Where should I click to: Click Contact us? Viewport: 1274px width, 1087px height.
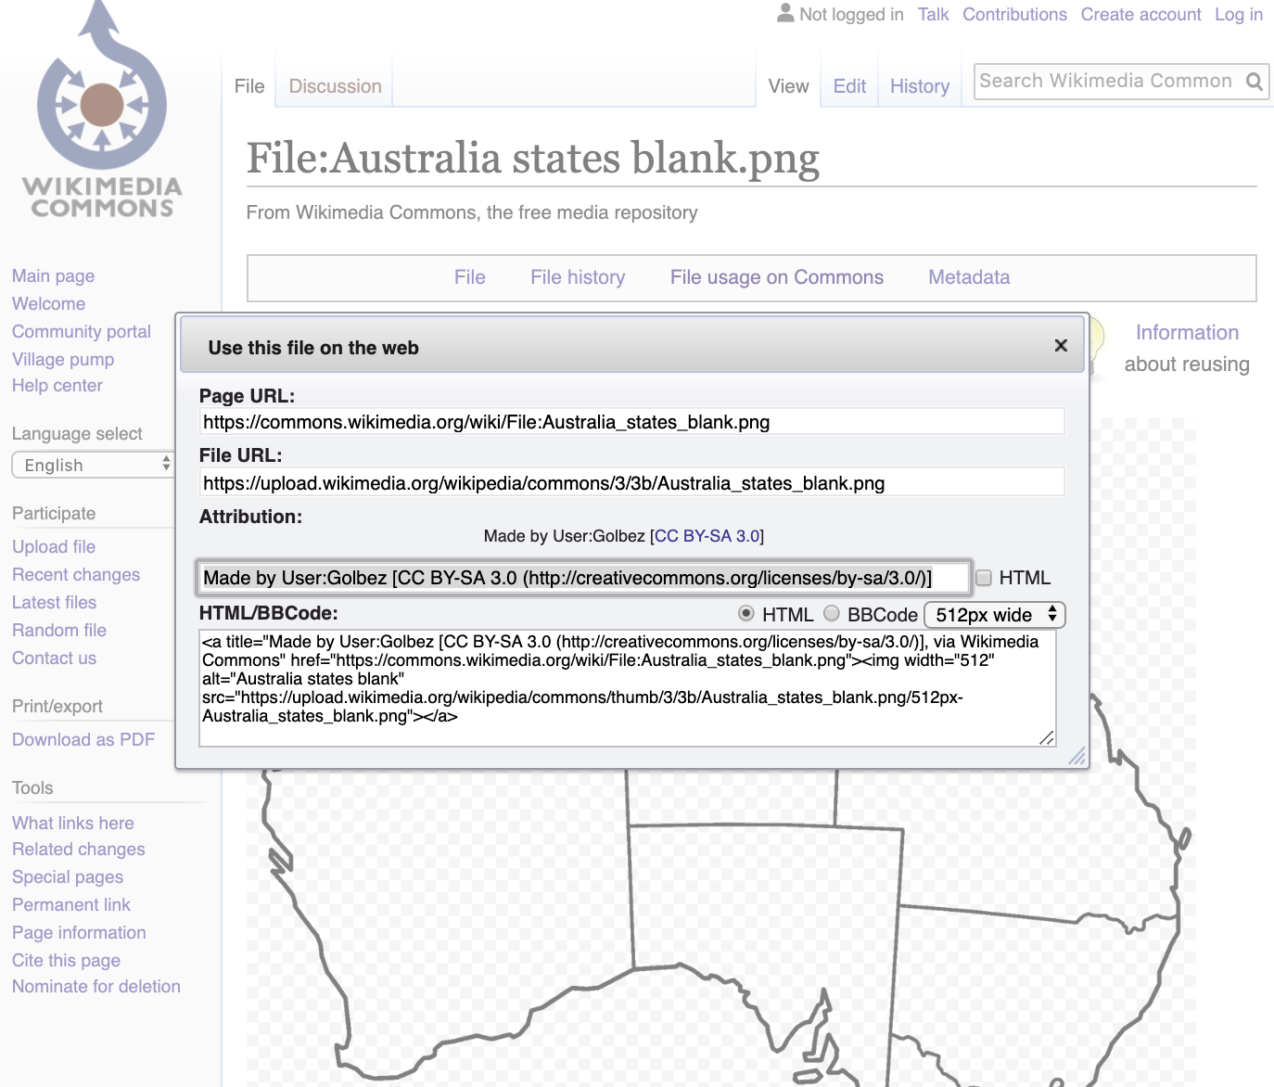[54, 658]
